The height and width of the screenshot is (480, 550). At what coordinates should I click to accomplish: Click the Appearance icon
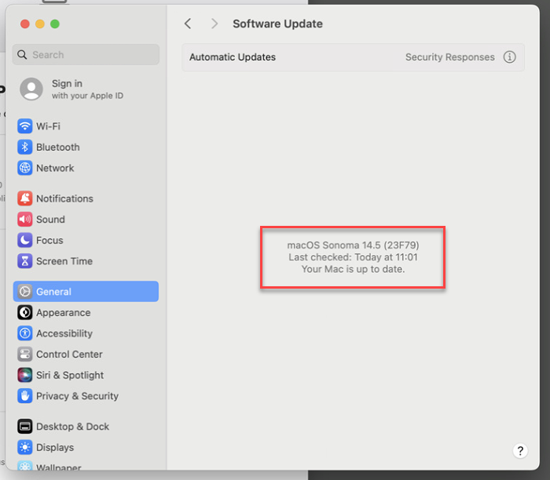[x=25, y=312]
